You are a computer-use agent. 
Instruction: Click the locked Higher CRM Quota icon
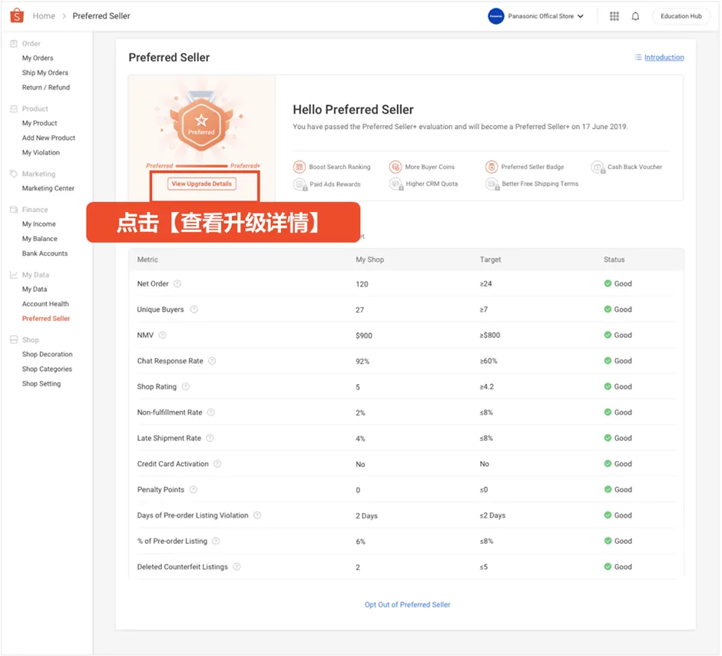tap(396, 184)
